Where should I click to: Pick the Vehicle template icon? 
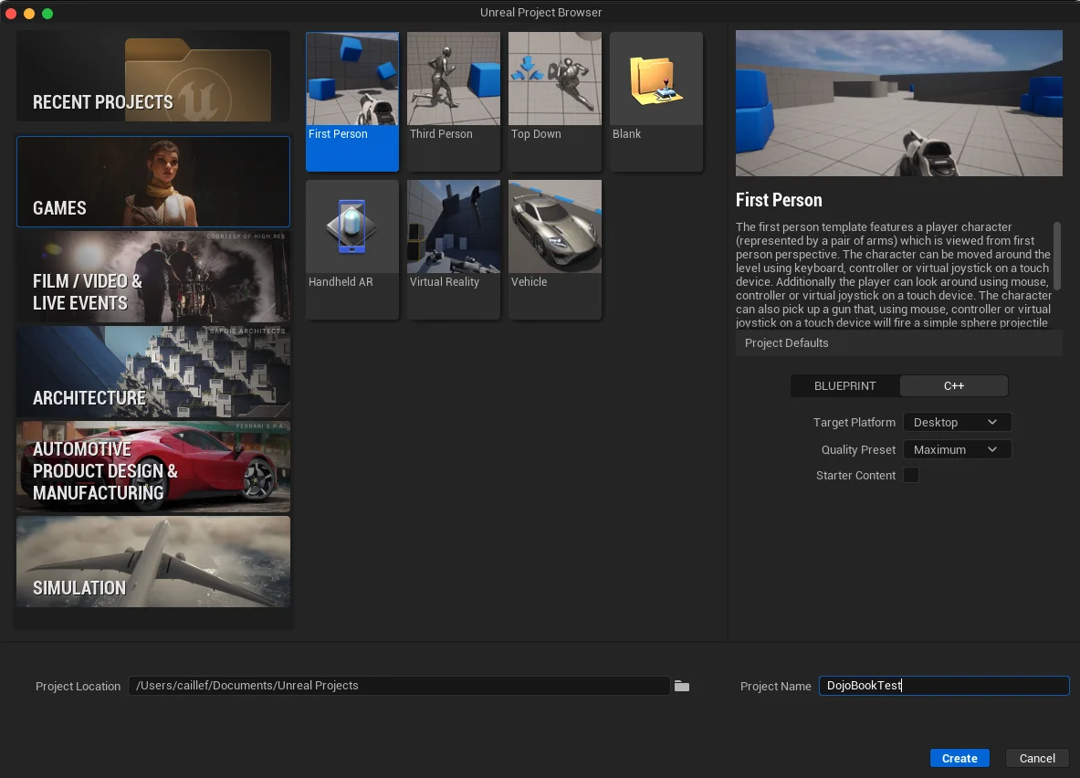point(555,226)
